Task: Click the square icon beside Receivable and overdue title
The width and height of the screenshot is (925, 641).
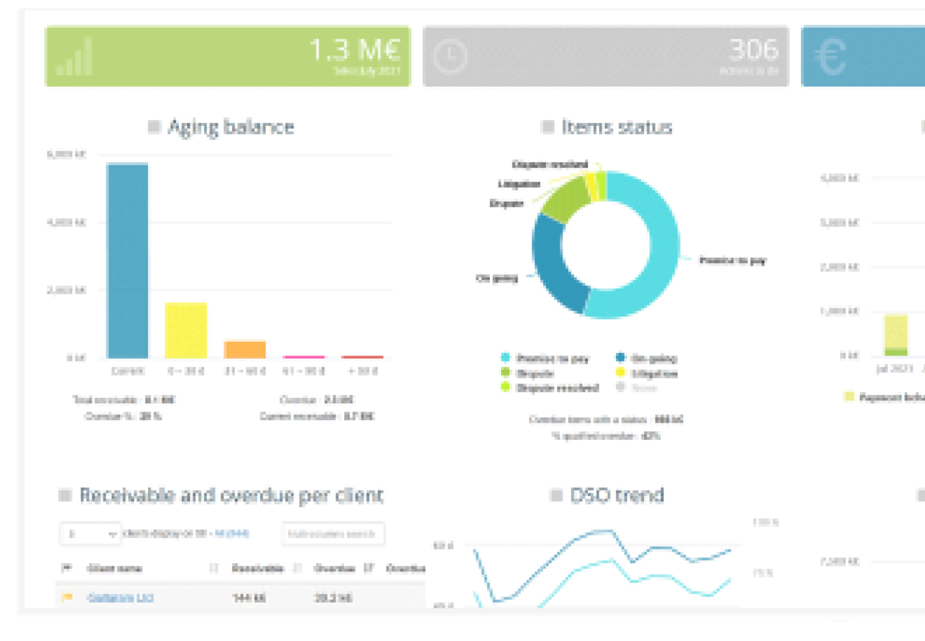Action: tap(65, 495)
